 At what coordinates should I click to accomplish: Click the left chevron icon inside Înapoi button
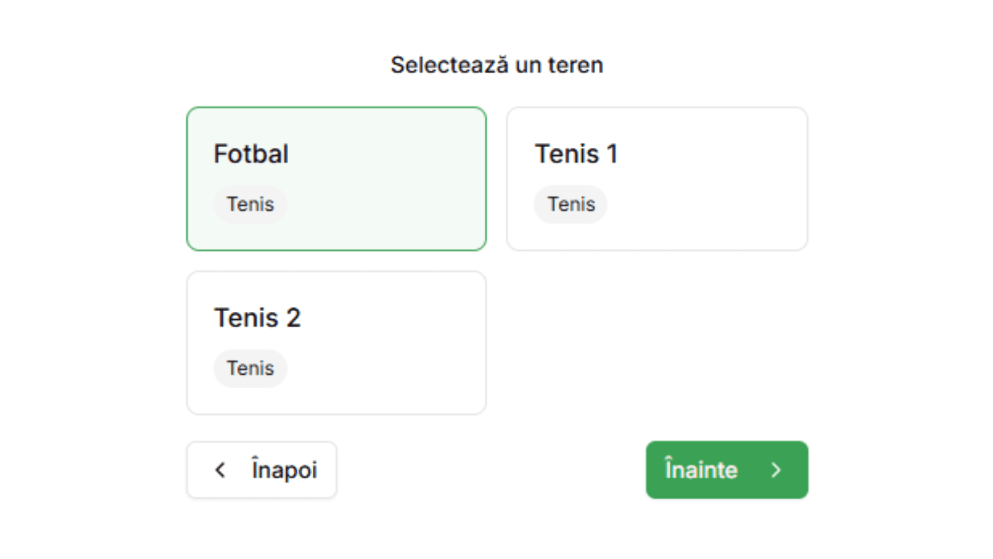tap(220, 470)
